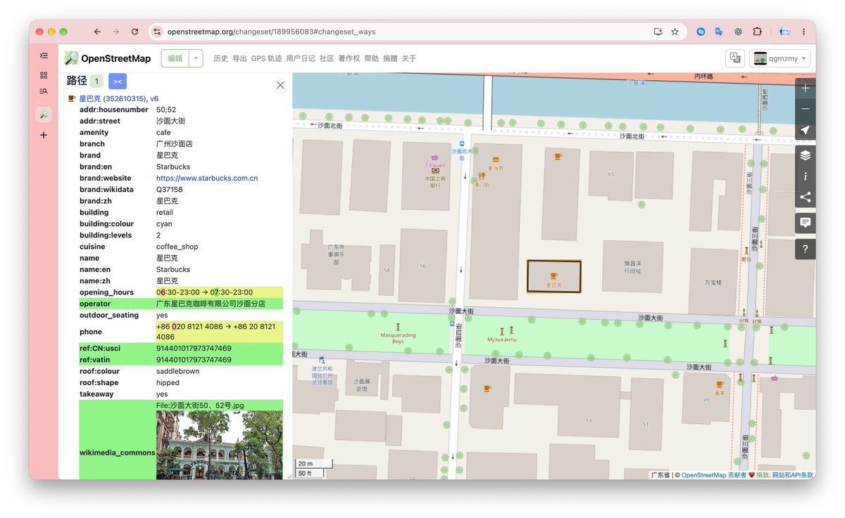
Task: Click the 7-Eleven store marker on map
Action: coord(435,157)
